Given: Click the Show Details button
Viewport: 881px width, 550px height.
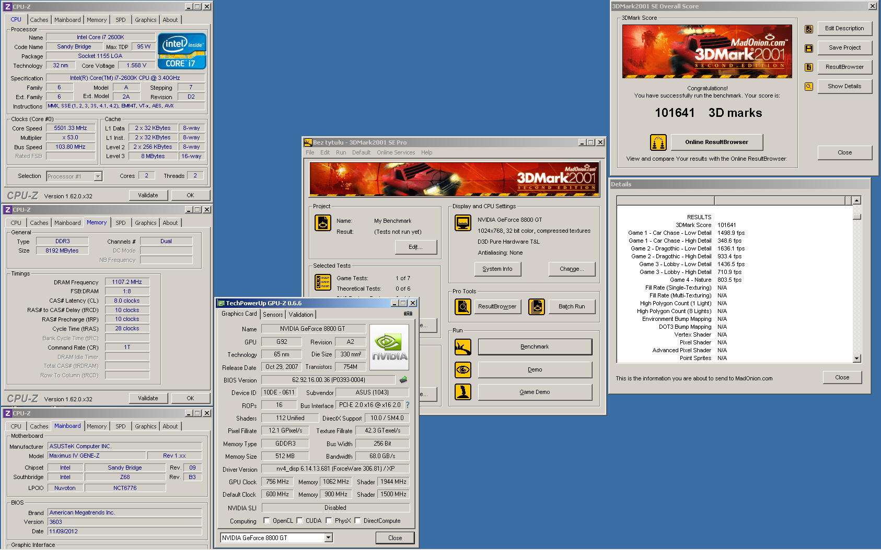Looking at the screenshot, I should [844, 87].
